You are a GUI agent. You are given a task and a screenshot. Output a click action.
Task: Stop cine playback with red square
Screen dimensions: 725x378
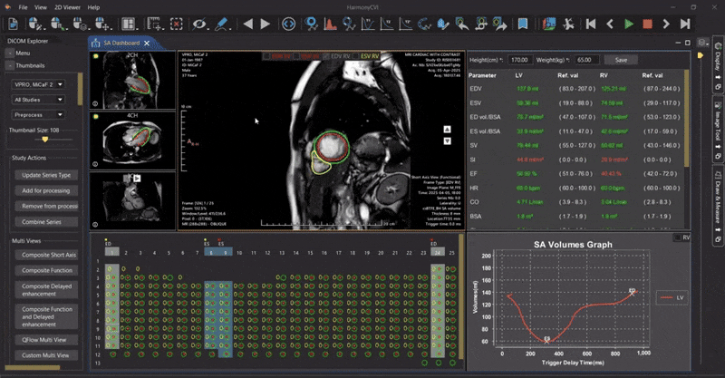coord(647,24)
